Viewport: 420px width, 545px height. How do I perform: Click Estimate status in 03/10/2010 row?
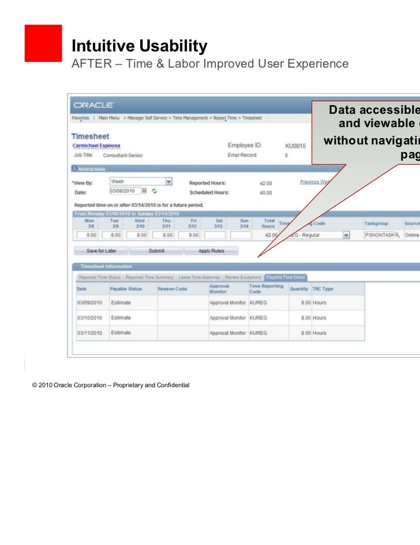coord(121,318)
